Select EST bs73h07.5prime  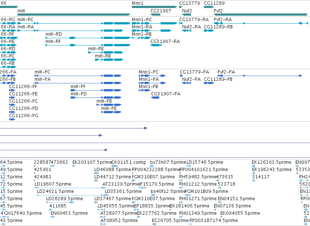click(168, 162)
